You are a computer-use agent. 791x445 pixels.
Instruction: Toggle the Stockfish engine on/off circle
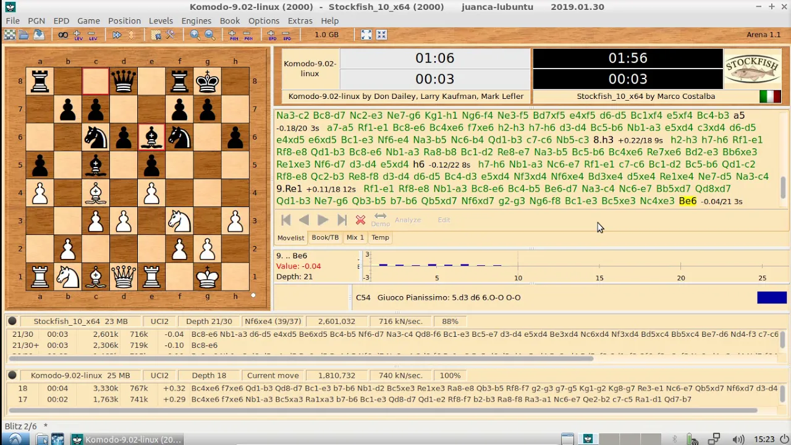click(12, 321)
